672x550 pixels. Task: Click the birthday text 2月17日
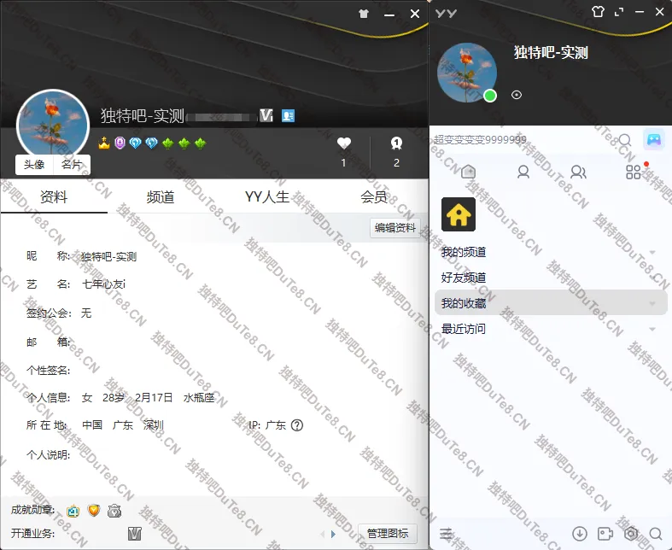(x=154, y=398)
